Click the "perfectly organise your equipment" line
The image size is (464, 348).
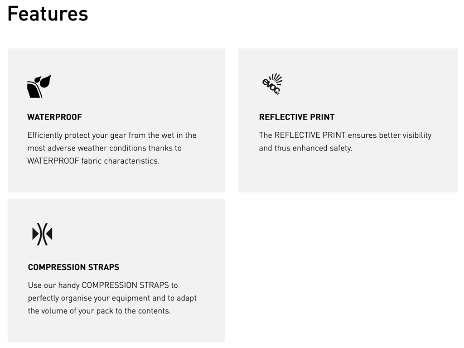click(x=112, y=298)
